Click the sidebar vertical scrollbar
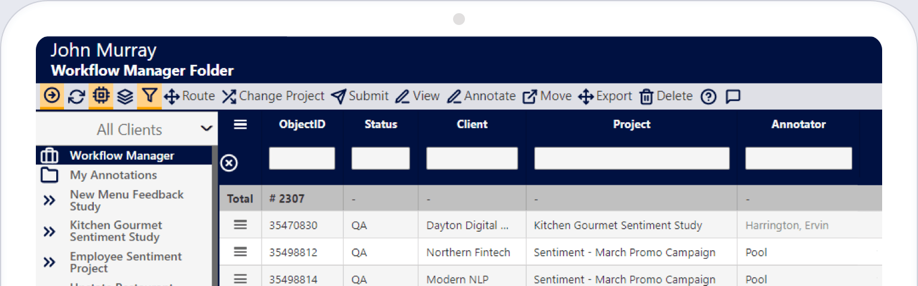The width and height of the screenshot is (918, 286). pyautogui.click(x=215, y=216)
